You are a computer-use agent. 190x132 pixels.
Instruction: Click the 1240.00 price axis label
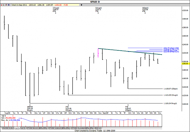coord(185,44)
